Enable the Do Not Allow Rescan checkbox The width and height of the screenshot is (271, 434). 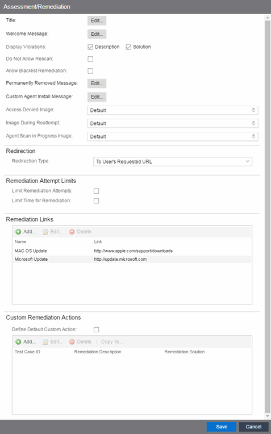90,59
